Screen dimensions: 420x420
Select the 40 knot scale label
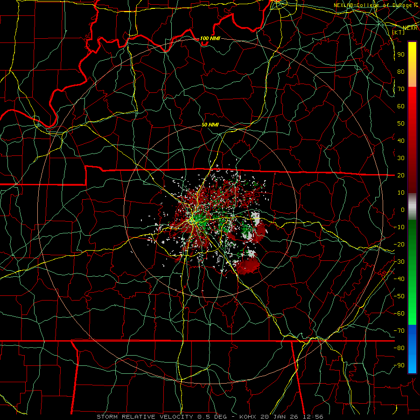401,140
